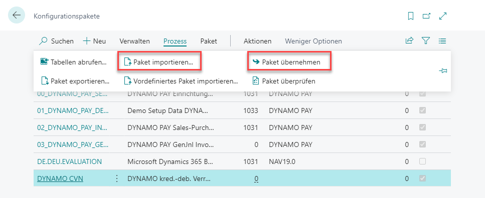Open the Verwalten menu
Image resolution: width=485 pixels, height=198 pixels.
[134, 41]
